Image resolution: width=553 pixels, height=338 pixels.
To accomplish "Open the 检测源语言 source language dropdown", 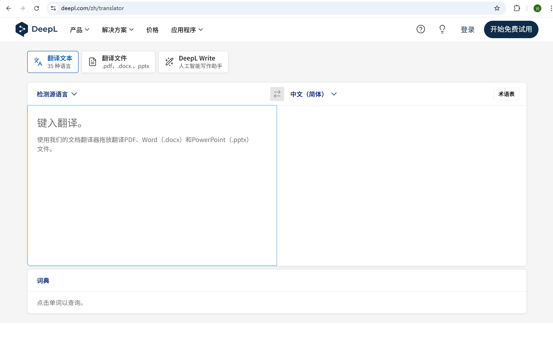I will click(x=57, y=94).
